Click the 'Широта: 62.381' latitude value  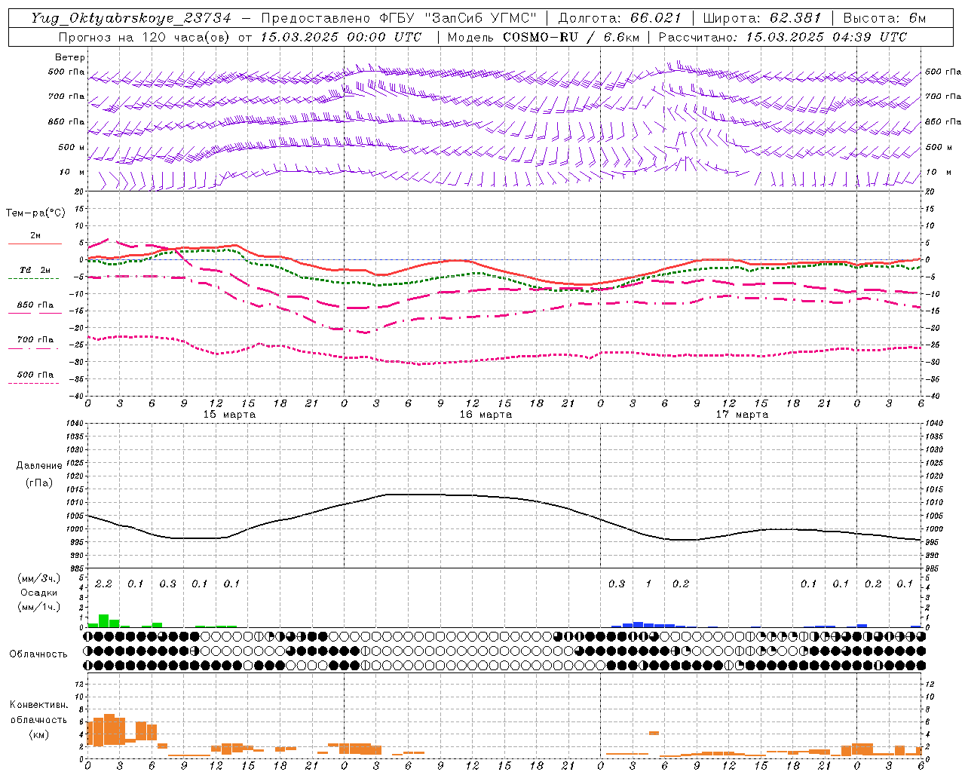pyautogui.click(x=762, y=18)
